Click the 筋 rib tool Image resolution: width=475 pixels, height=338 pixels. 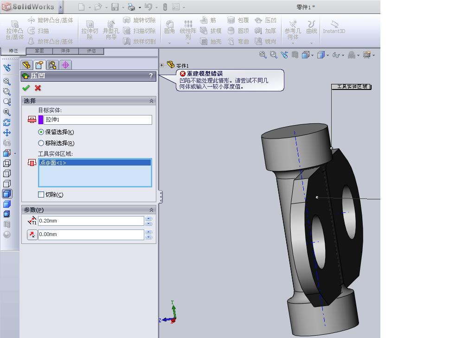coord(208,20)
